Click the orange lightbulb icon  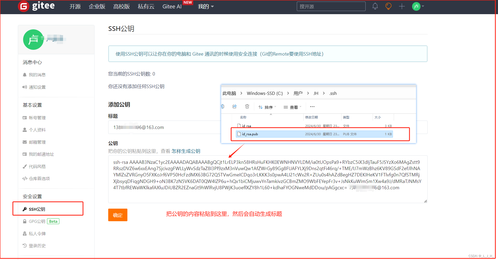[388, 6]
